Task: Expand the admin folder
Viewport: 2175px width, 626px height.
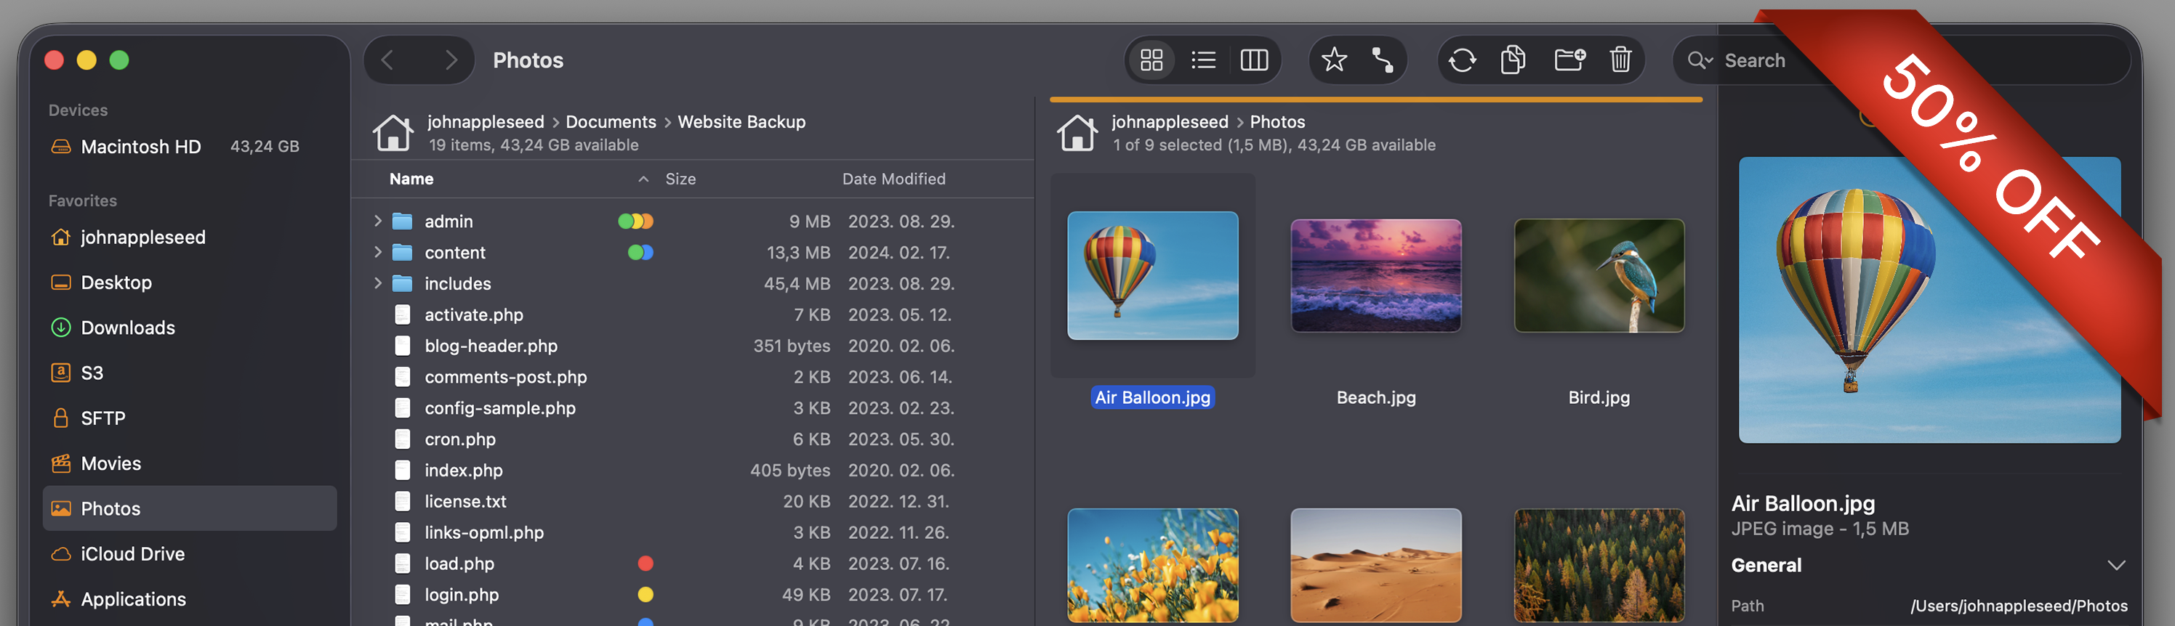Action: (377, 221)
